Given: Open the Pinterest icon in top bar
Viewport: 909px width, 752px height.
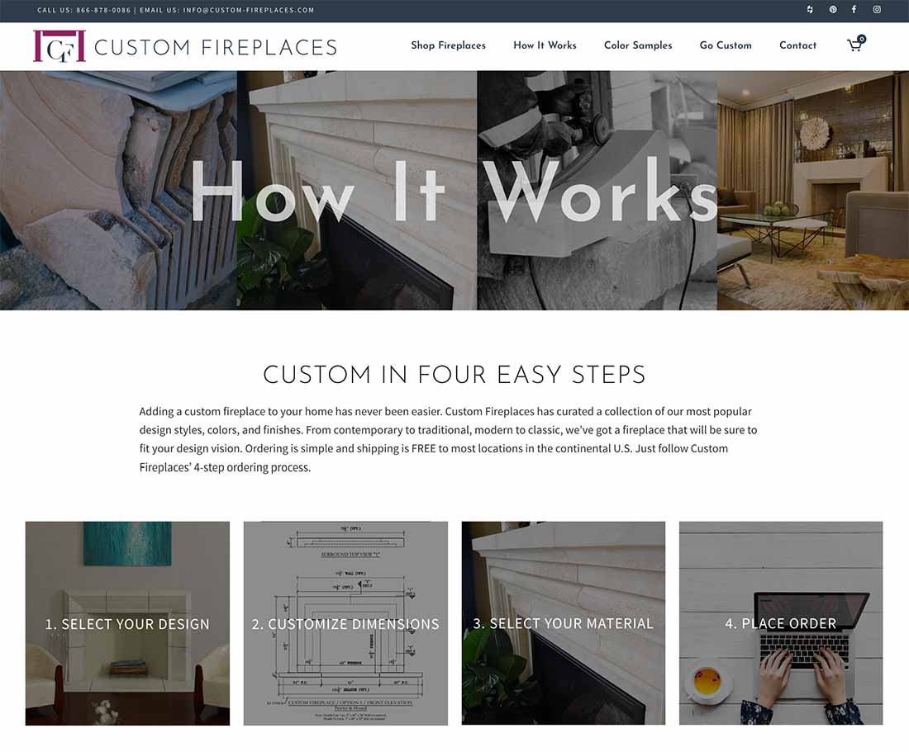Looking at the screenshot, I should pyautogui.click(x=832, y=10).
